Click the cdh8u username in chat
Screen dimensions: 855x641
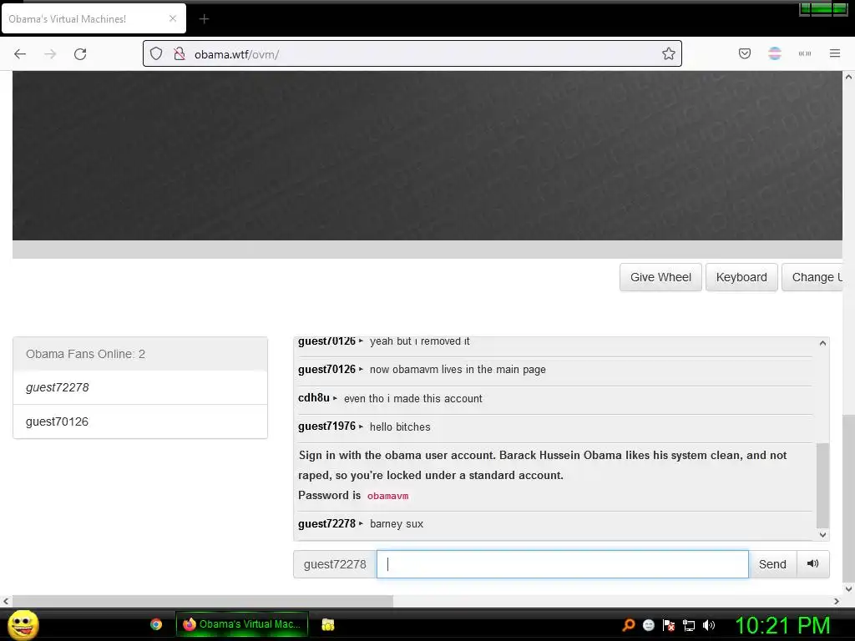point(314,398)
